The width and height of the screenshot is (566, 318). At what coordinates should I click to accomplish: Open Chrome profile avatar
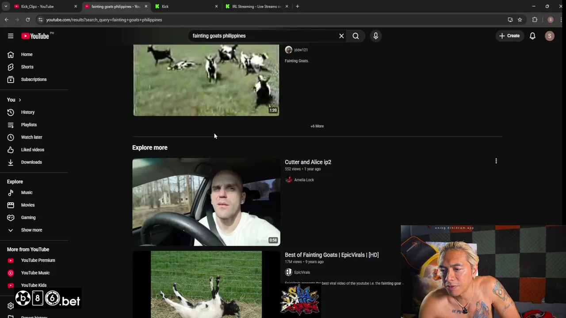(x=551, y=20)
